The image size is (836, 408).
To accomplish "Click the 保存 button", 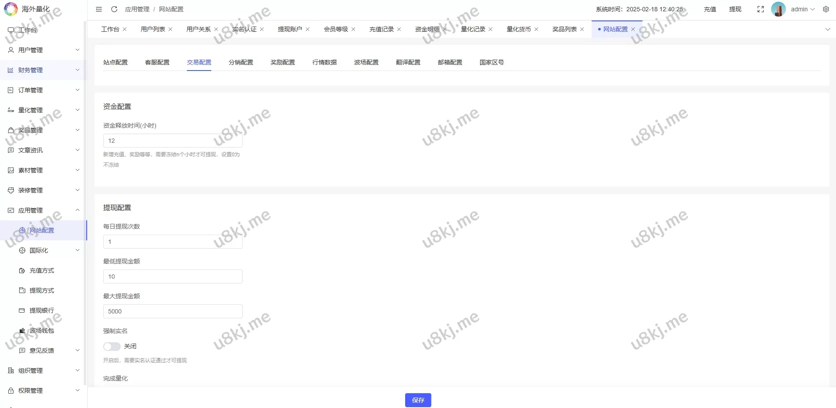I will [x=418, y=400].
